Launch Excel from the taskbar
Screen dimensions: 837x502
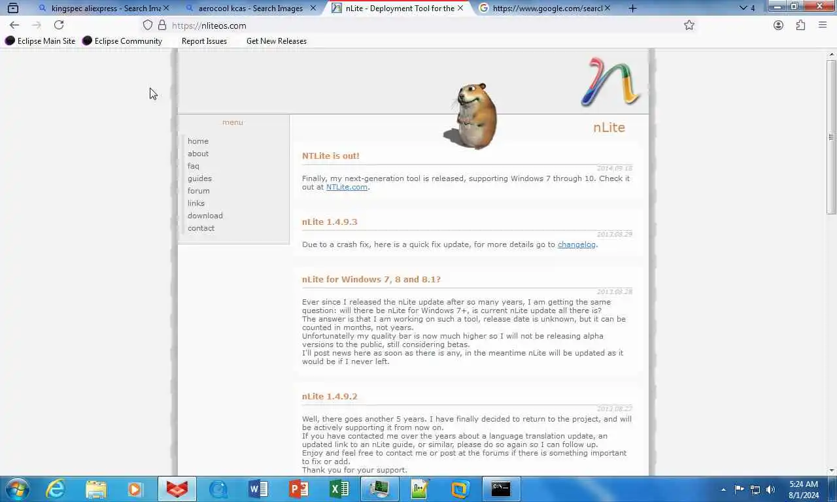[x=339, y=489]
